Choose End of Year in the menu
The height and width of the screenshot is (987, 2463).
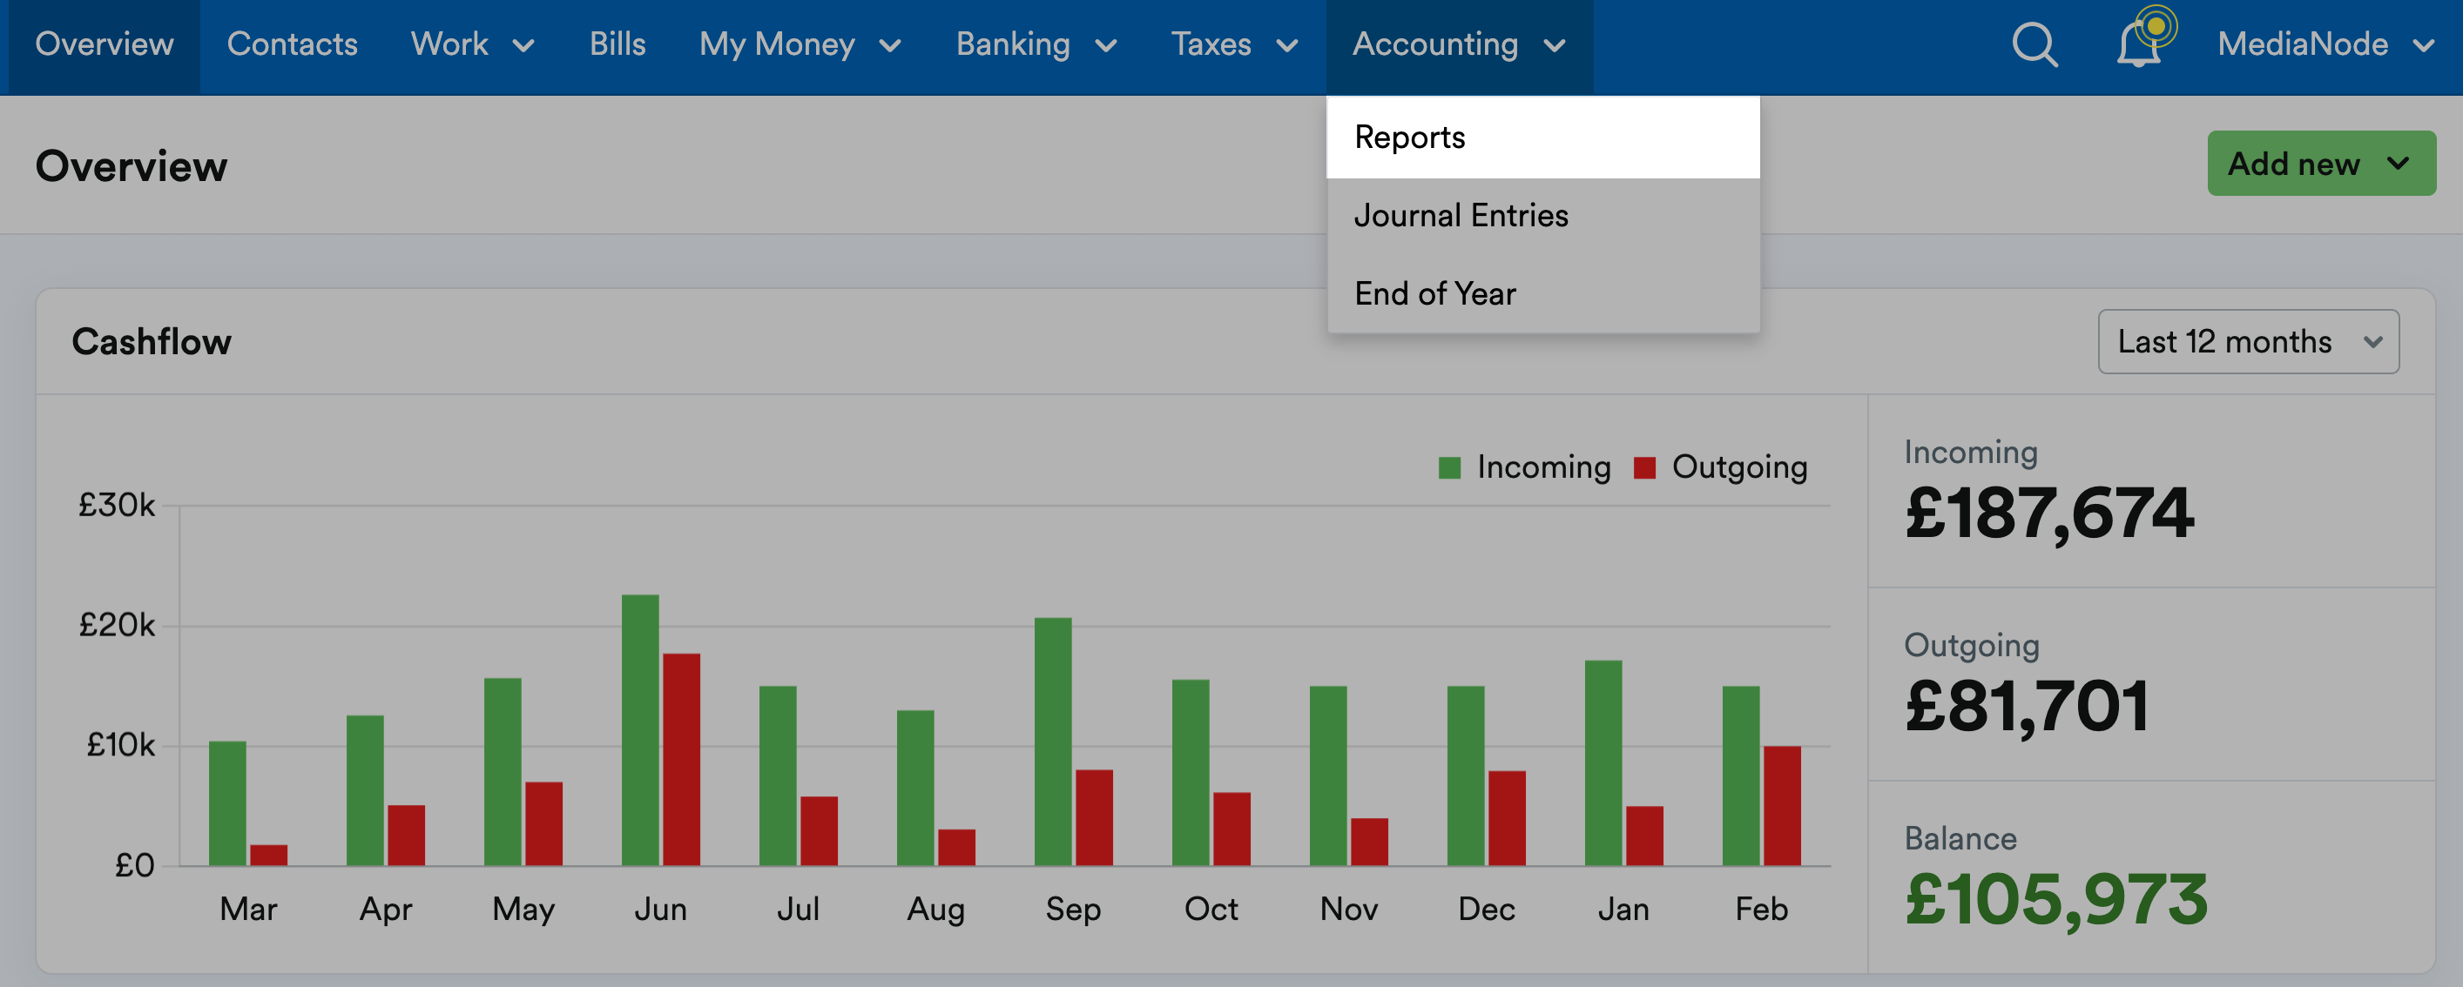pos(1434,293)
